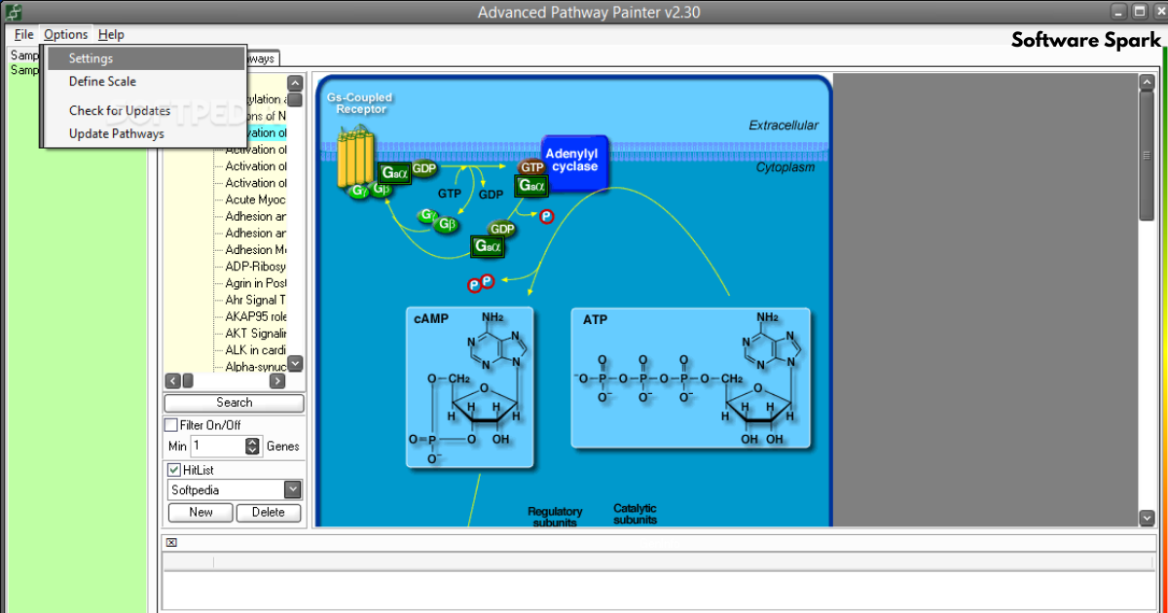Select the ADP-Ribosy pathway row

tap(256, 267)
